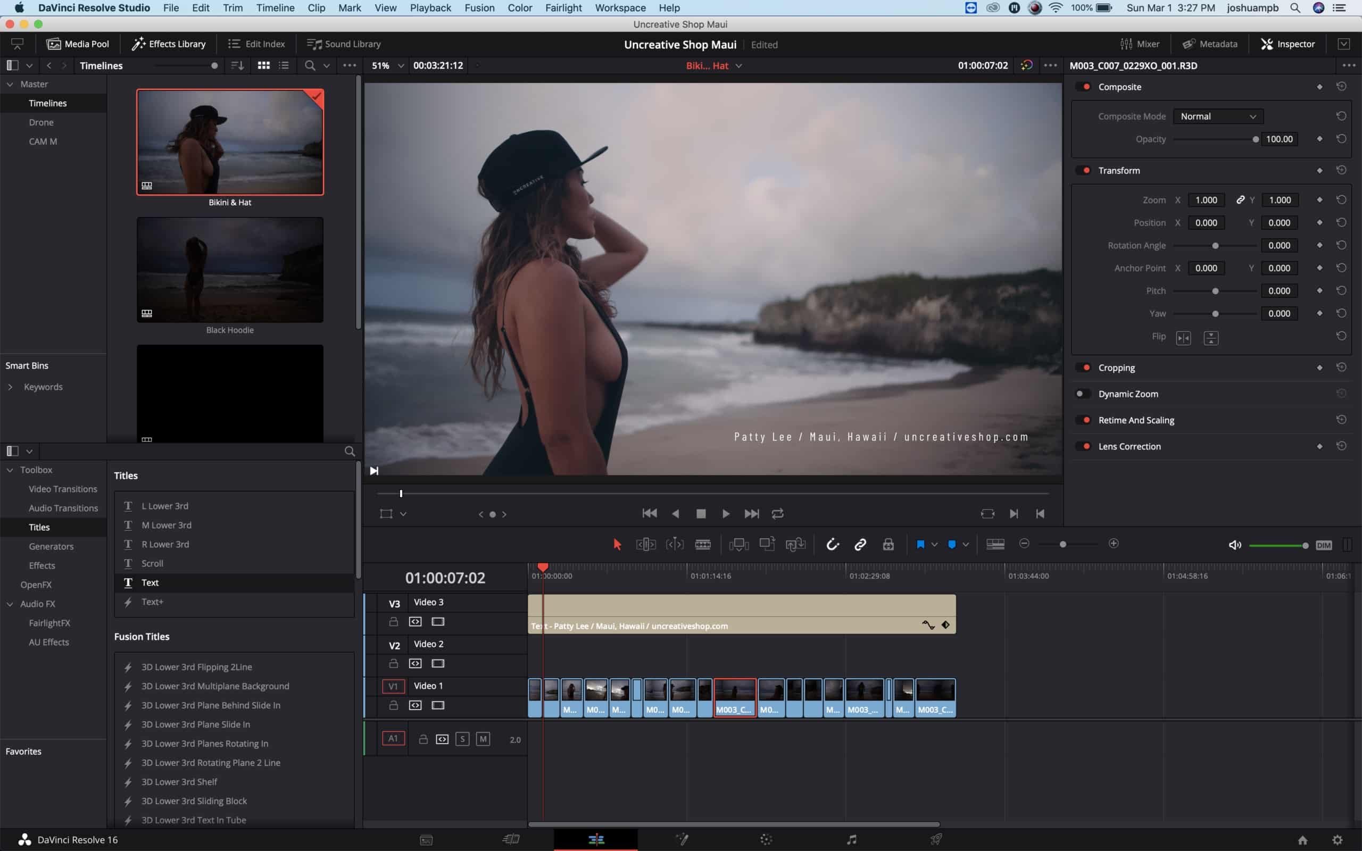Jump to the last frame
The image size is (1362, 851).
[x=751, y=513]
